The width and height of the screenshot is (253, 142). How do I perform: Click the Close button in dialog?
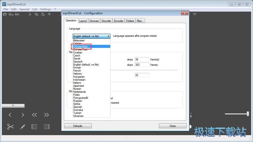tap(172, 126)
